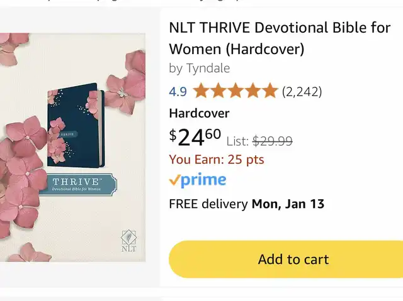Screen dimensions: 403x301
Task: Click the 'by Tyndale' author text
Action: pyautogui.click(x=200, y=68)
